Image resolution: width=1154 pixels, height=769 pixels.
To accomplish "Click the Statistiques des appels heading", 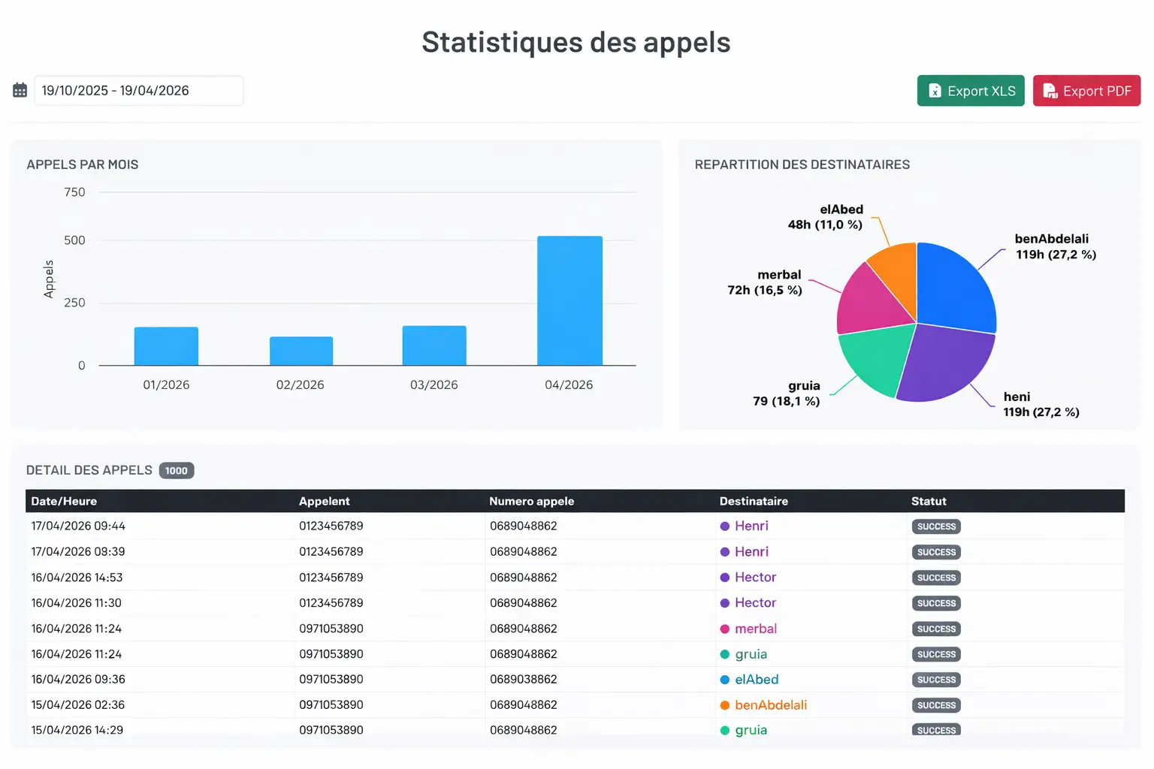I will click(576, 42).
